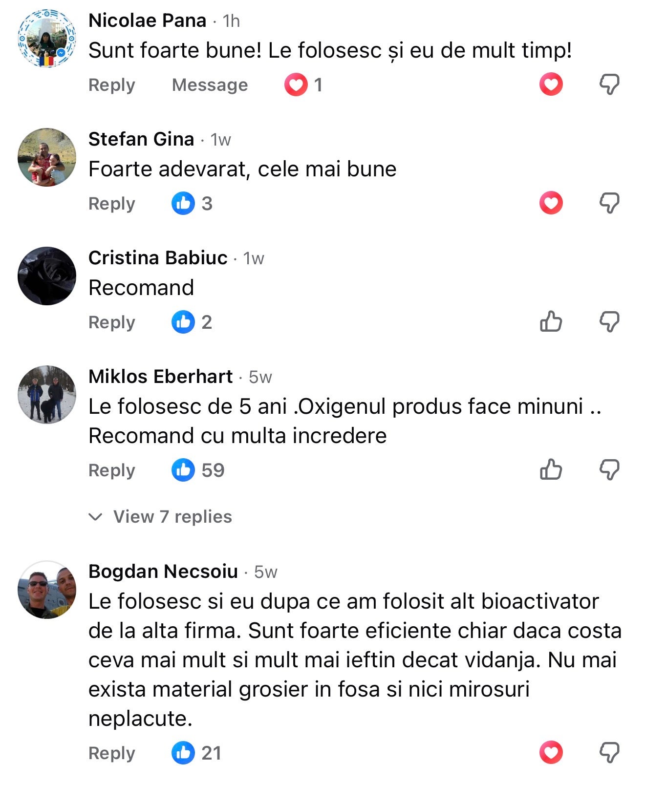
Task: Expand View 7 replies under Miklos
Action: tap(172, 516)
